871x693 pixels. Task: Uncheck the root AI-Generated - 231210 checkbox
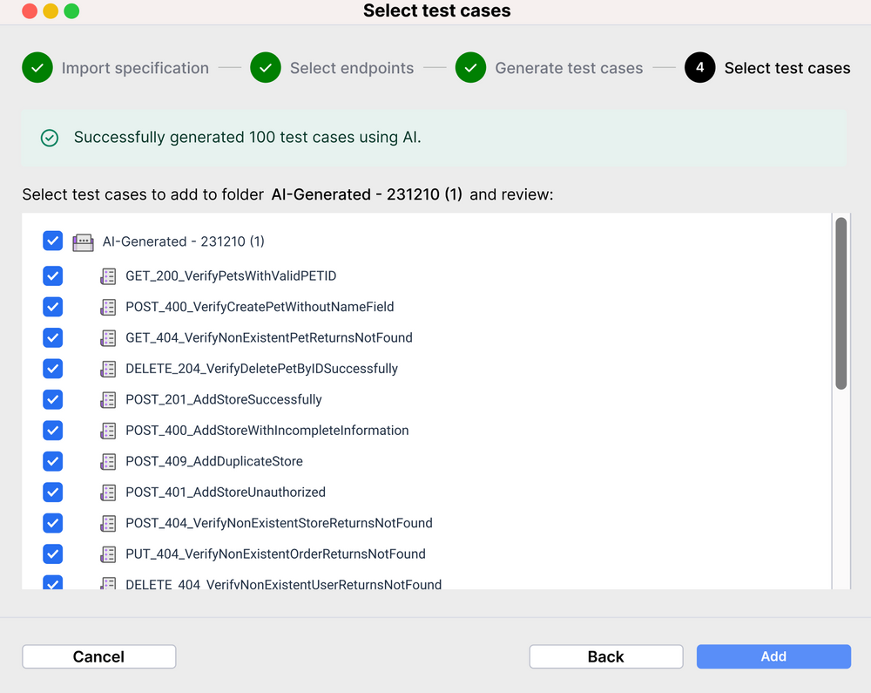pos(52,241)
